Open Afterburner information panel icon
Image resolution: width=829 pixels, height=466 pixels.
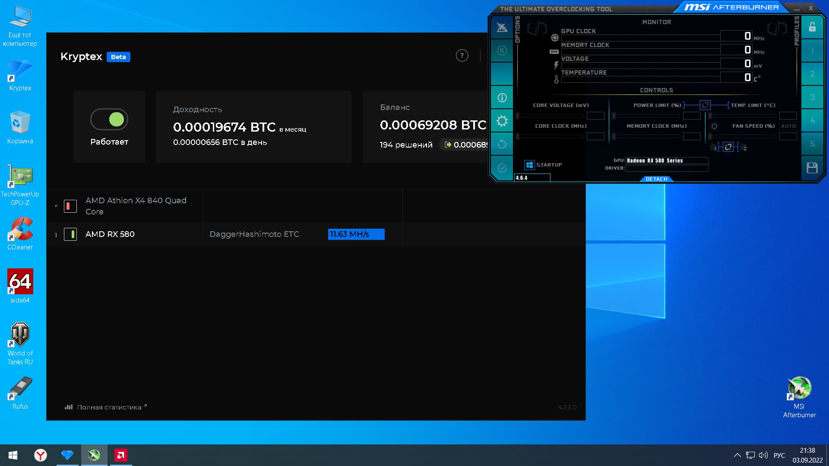click(x=502, y=98)
